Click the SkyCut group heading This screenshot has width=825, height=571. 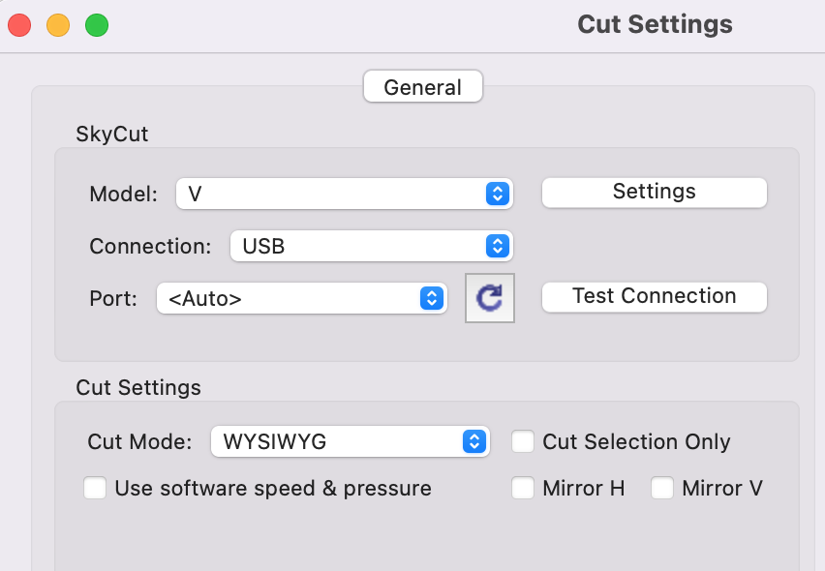coord(112,135)
